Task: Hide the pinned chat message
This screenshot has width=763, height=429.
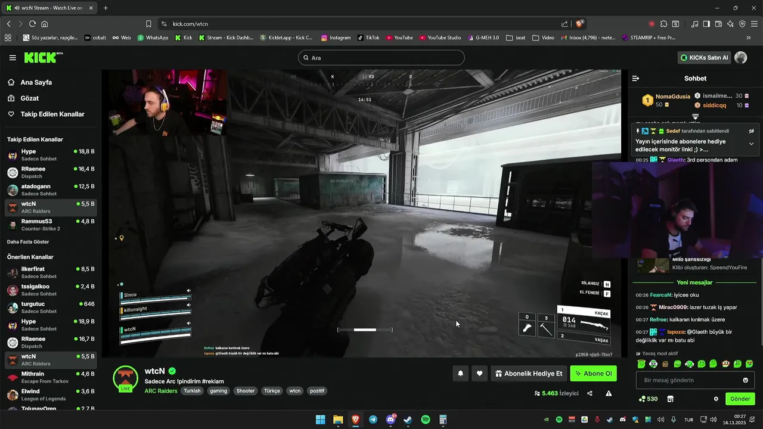Action: 751,131
